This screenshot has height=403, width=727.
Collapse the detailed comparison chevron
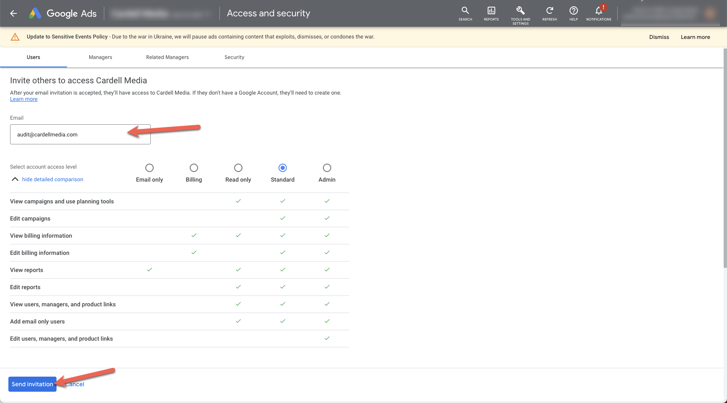point(15,179)
